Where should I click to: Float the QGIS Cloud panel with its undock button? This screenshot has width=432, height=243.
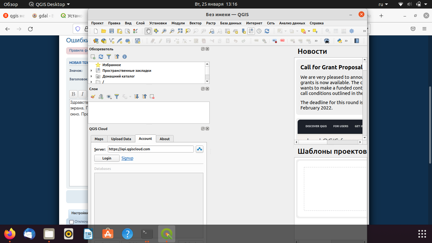pos(203,129)
